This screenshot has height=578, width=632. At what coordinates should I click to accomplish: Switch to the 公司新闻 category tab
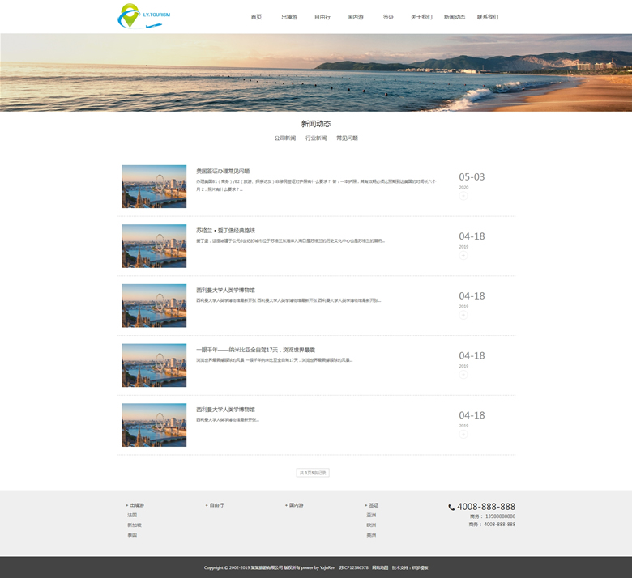coord(285,138)
